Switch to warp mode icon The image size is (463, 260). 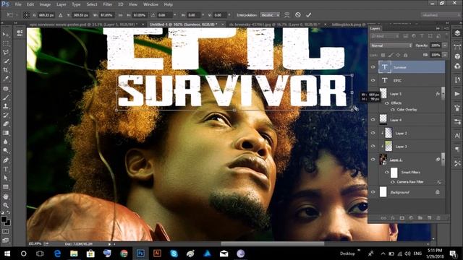pyautogui.click(x=286, y=14)
